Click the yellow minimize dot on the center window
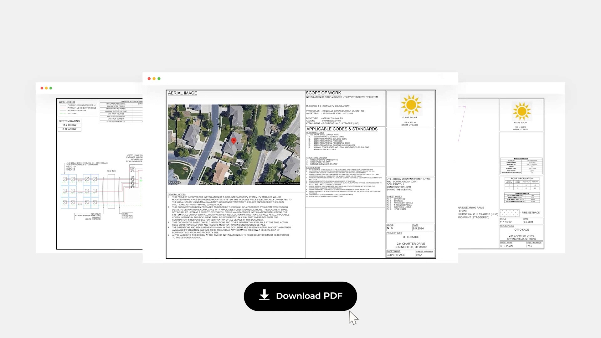Image resolution: width=601 pixels, height=338 pixels. pyautogui.click(x=154, y=79)
